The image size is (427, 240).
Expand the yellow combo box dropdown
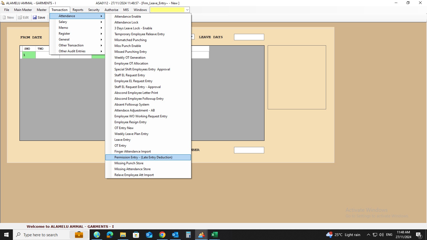tap(187, 10)
